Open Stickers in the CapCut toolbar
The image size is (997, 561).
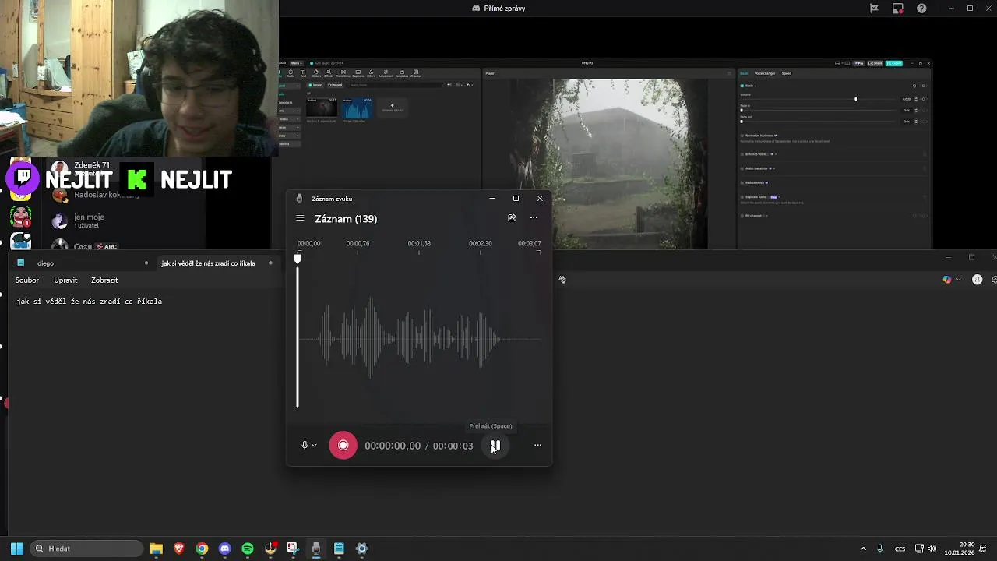click(x=316, y=73)
